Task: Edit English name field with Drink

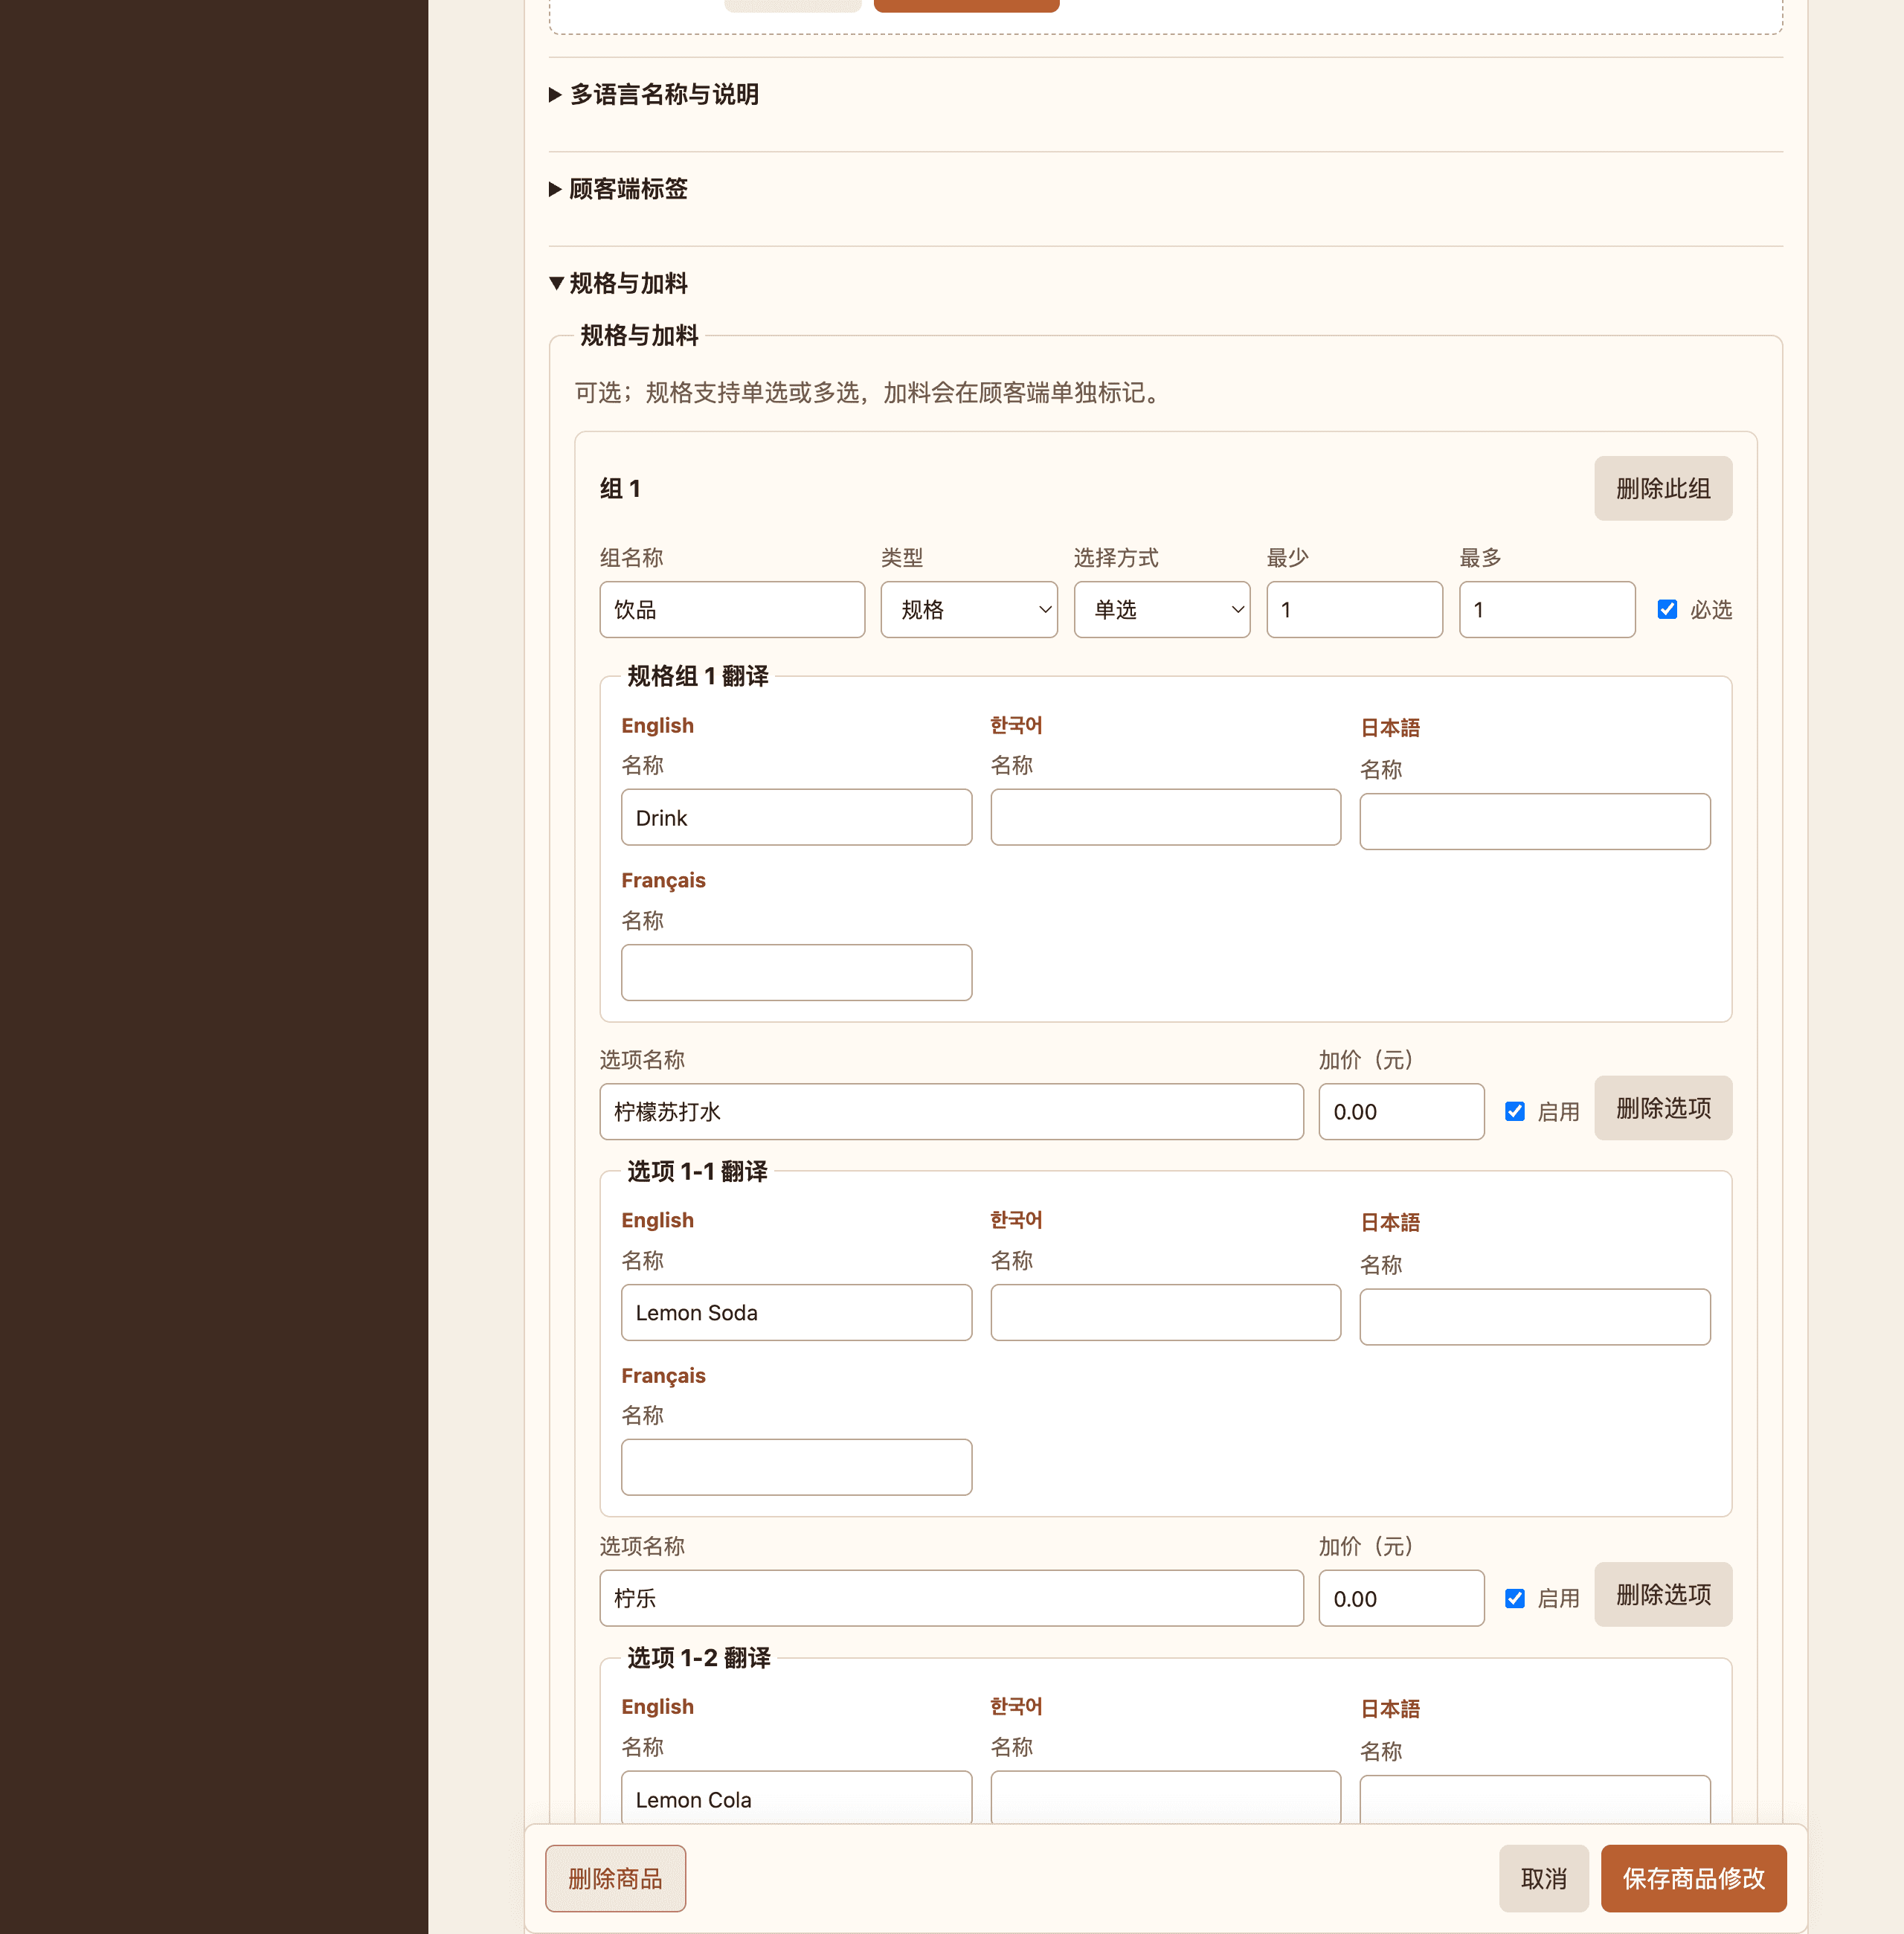Action: [796, 817]
